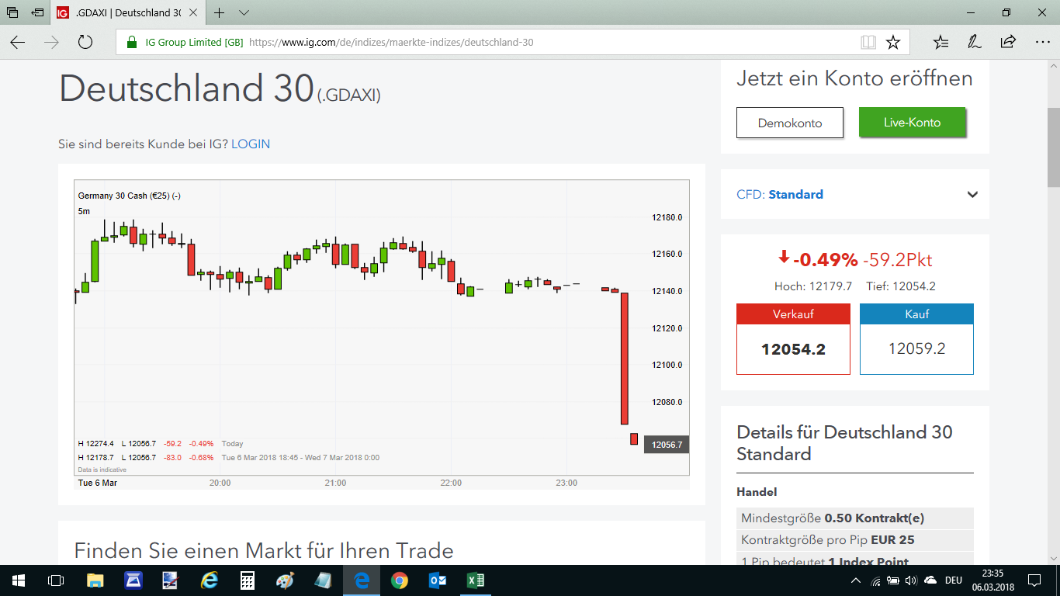The width and height of the screenshot is (1060, 596).
Task: Click the Share icon in toolbar
Action: click(x=1008, y=43)
